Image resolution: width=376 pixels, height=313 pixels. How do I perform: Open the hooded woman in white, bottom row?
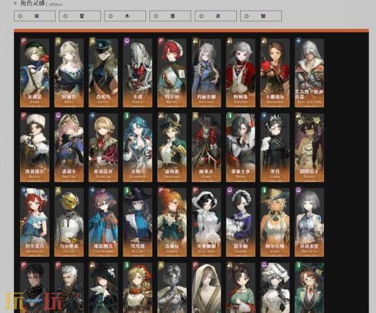(206, 287)
